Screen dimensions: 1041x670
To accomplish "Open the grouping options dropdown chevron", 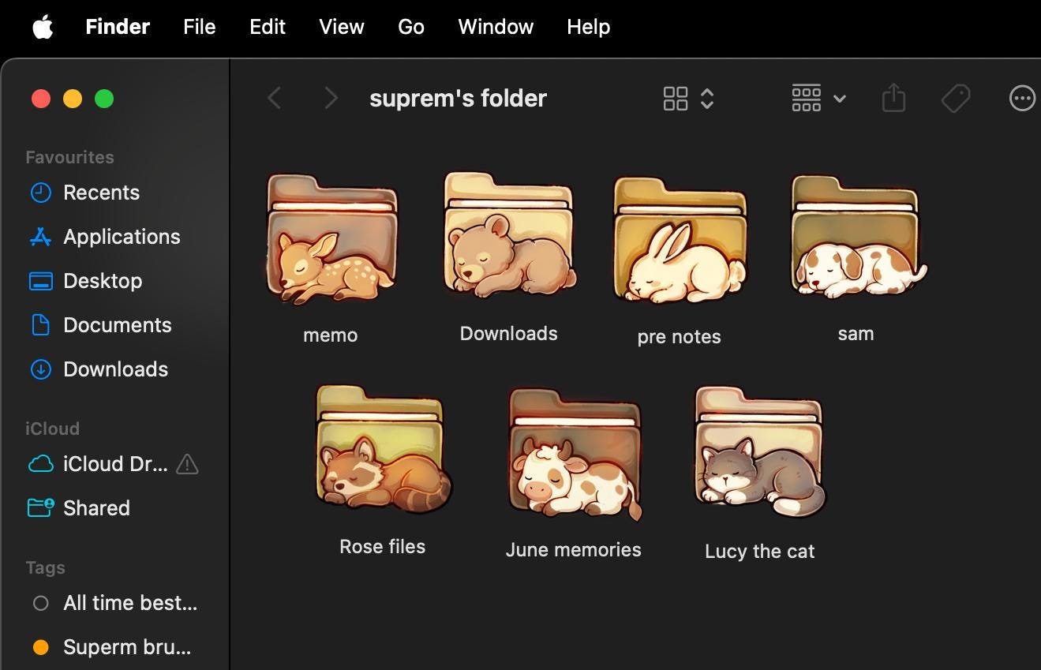I will (x=840, y=99).
